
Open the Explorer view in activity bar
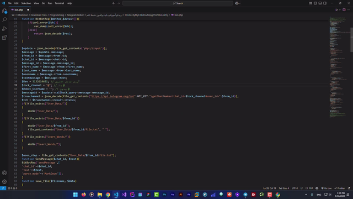click(4, 11)
